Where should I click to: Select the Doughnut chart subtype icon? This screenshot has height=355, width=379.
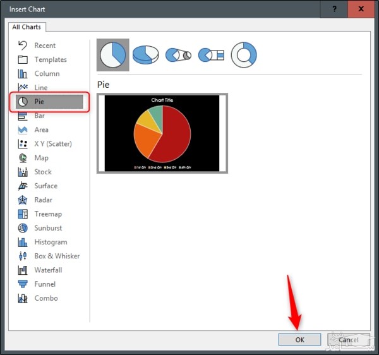244,55
